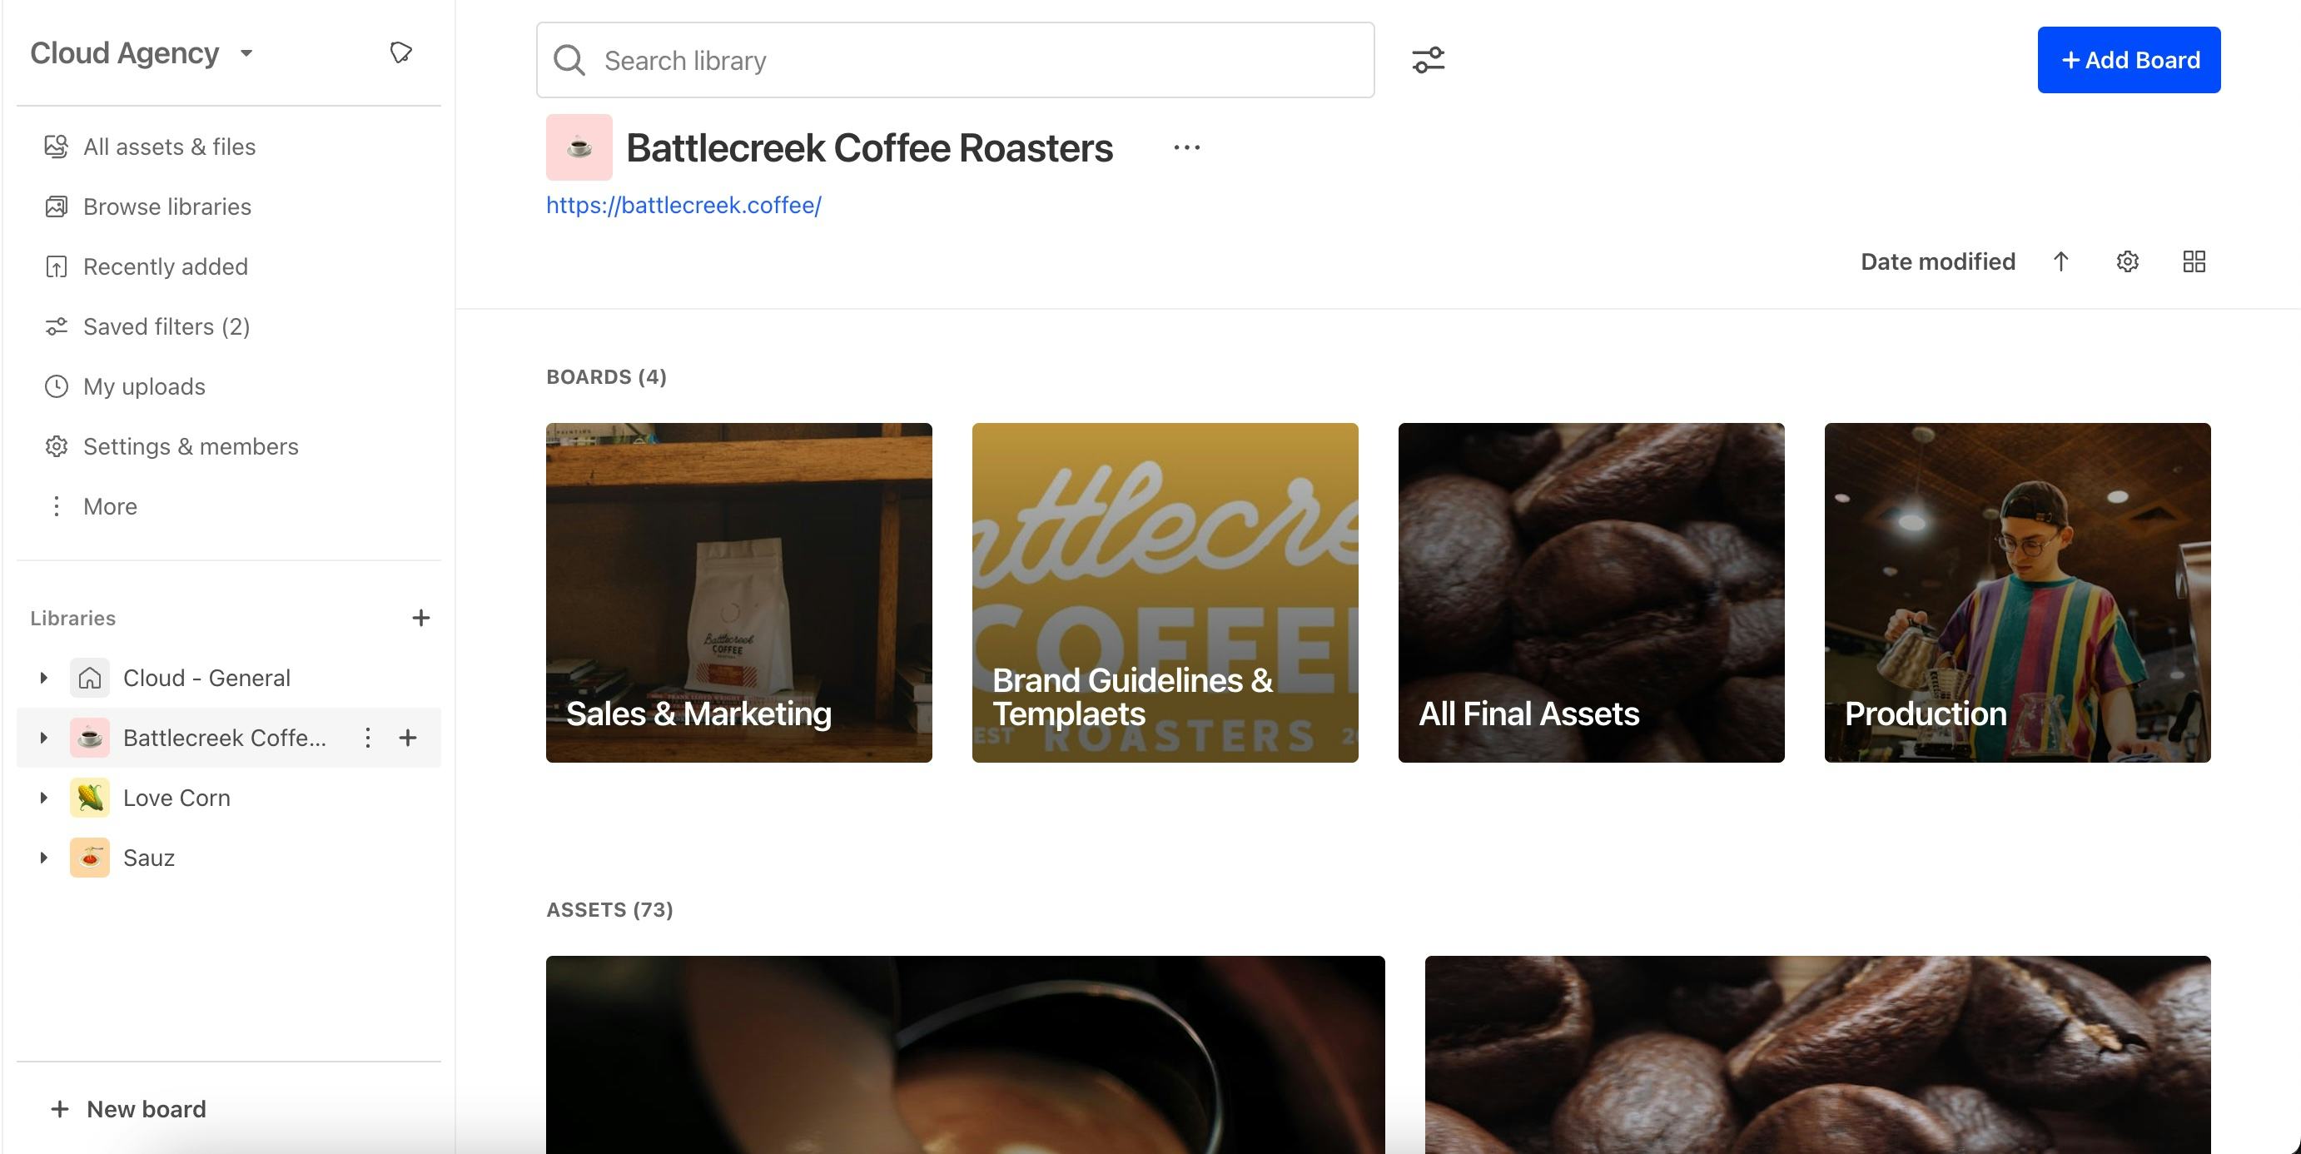The image size is (2301, 1154).
Task: Click the filter sliders icon beside search
Action: click(1428, 60)
